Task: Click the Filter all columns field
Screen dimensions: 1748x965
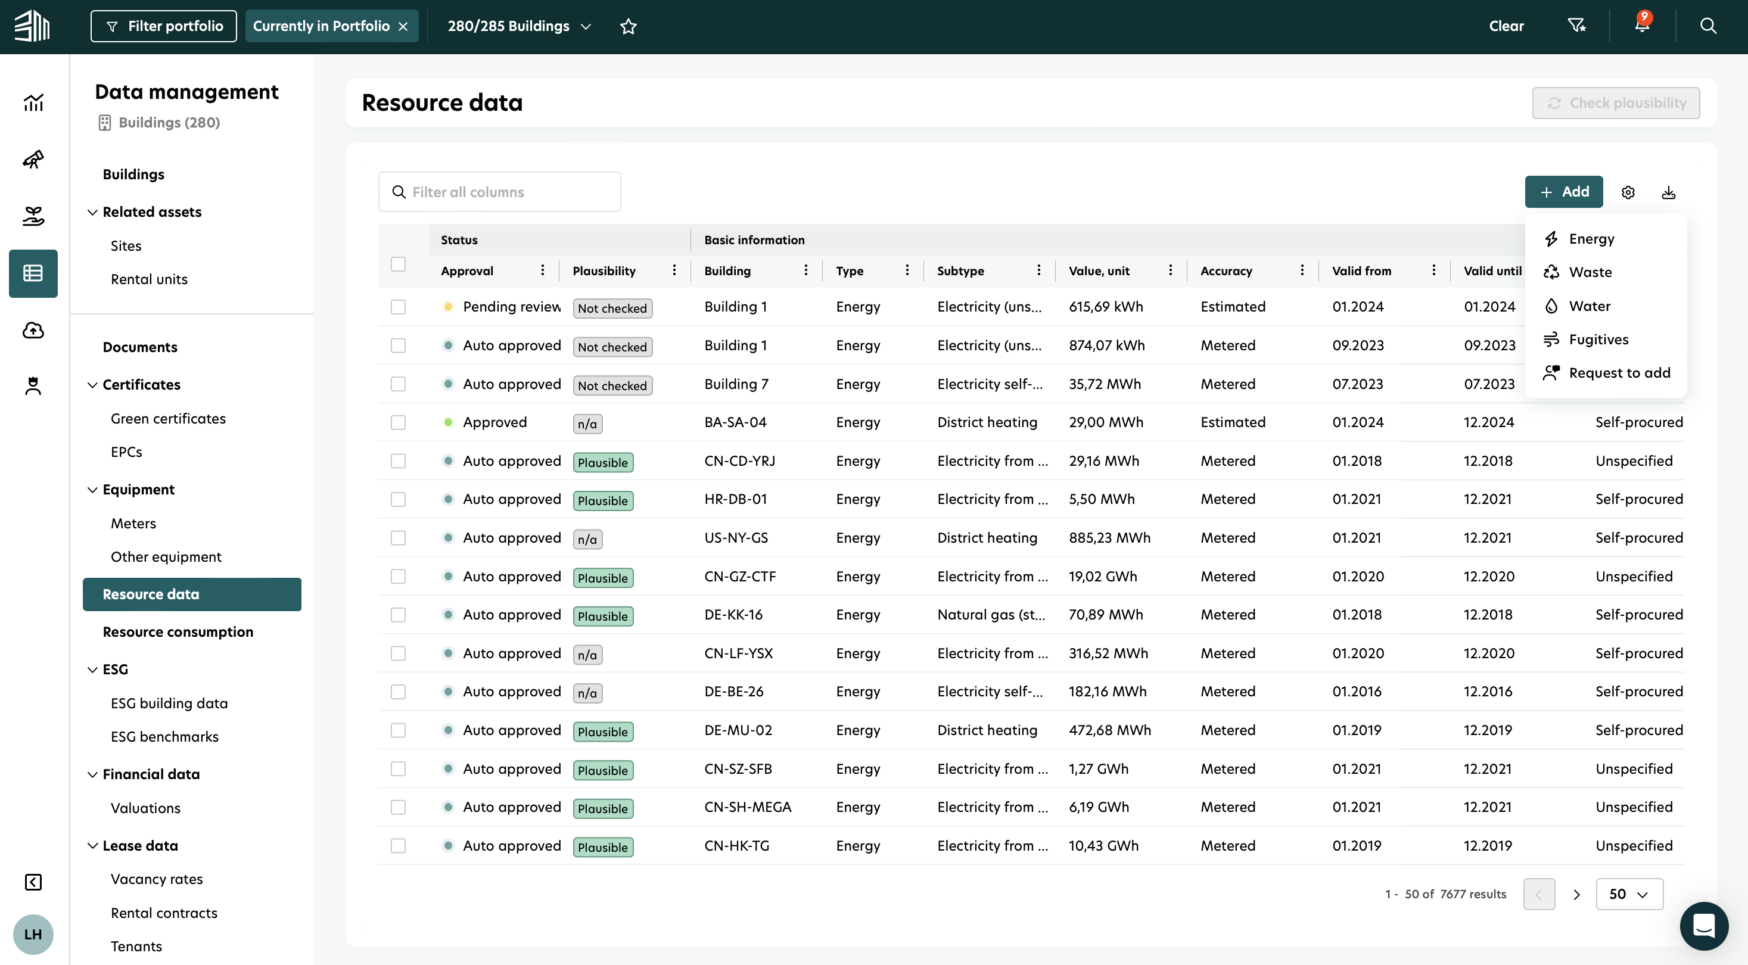Action: point(500,192)
